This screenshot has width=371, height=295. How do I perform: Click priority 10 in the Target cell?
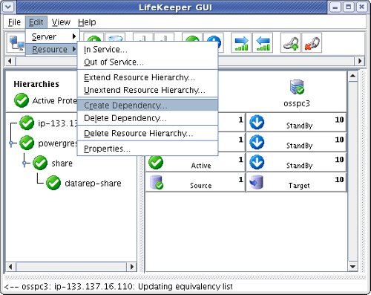coord(339,179)
